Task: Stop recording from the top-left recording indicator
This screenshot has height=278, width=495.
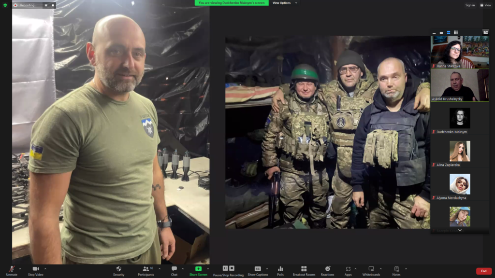Action: click(x=53, y=5)
